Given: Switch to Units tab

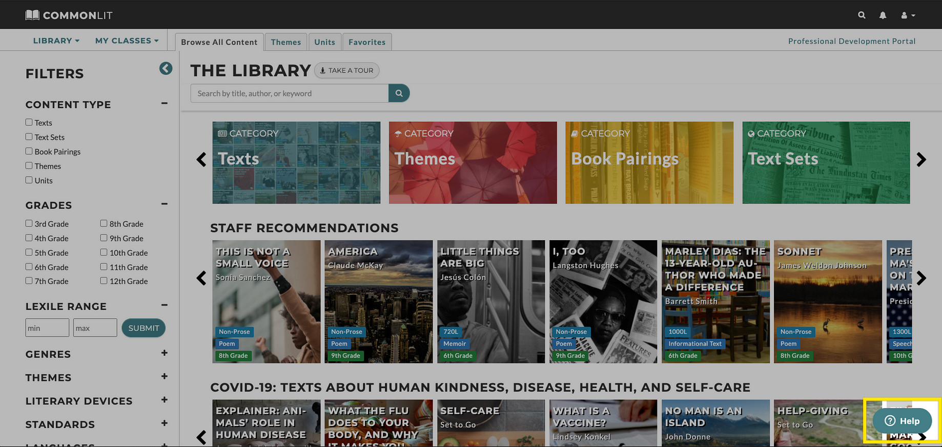Looking at the screenshot, I should (x=324, y=42).
